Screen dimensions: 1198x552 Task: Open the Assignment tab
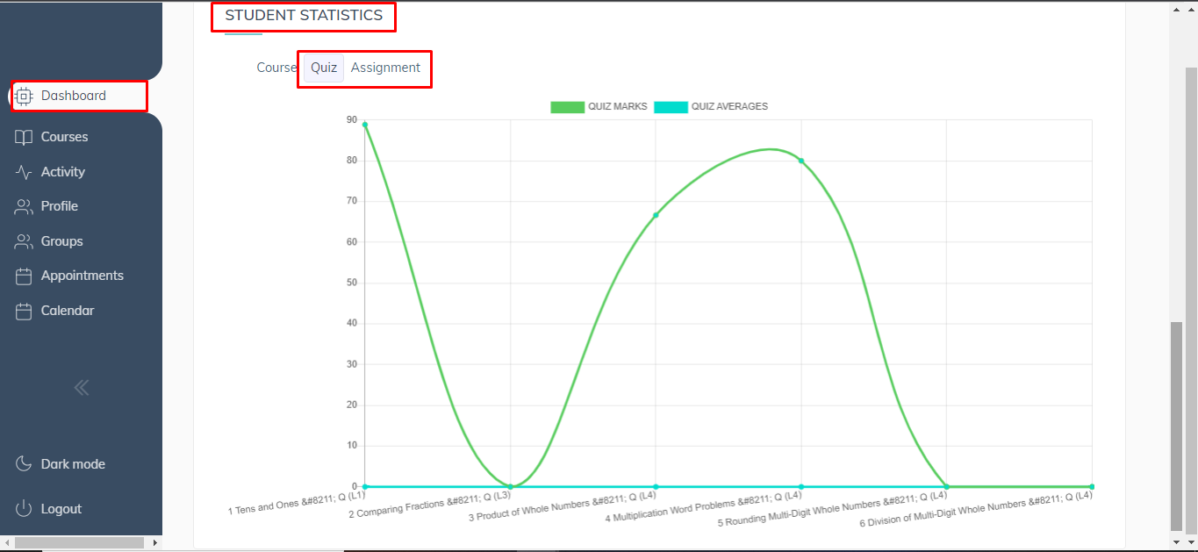coord(385,68)
